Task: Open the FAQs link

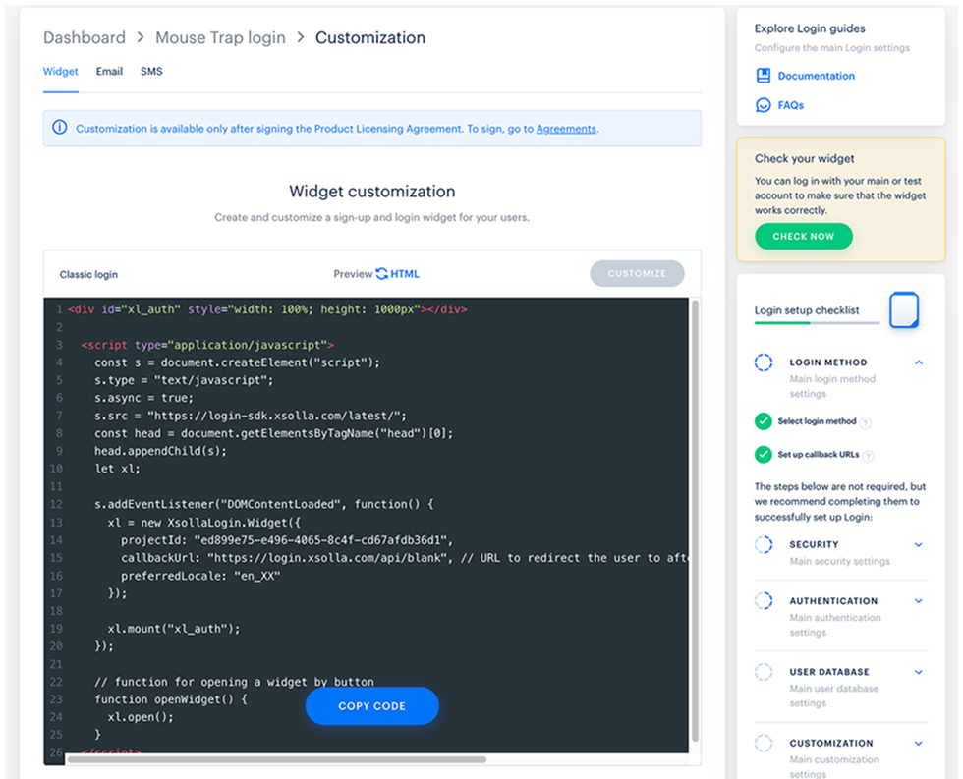Action: (x=790, y=105)
